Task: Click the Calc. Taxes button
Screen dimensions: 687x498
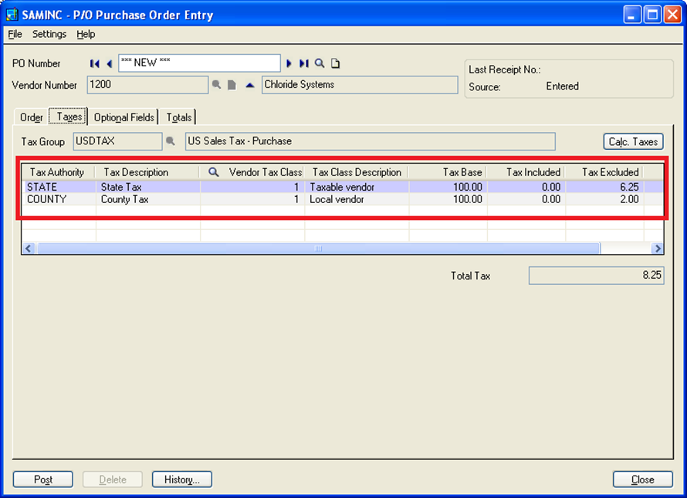Action: click(x=633, y=141)
